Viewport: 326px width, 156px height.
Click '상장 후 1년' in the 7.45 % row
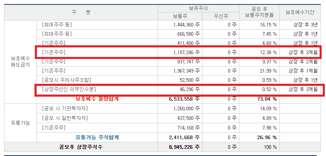(306, 34)
